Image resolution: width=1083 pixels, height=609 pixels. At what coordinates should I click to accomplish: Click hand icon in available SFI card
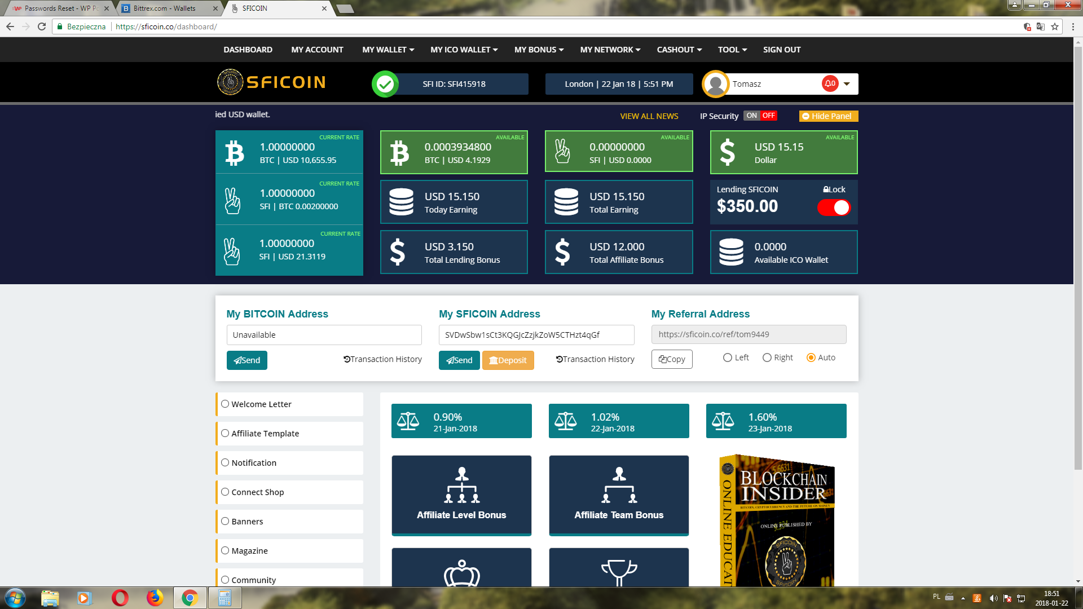(562, 152)
